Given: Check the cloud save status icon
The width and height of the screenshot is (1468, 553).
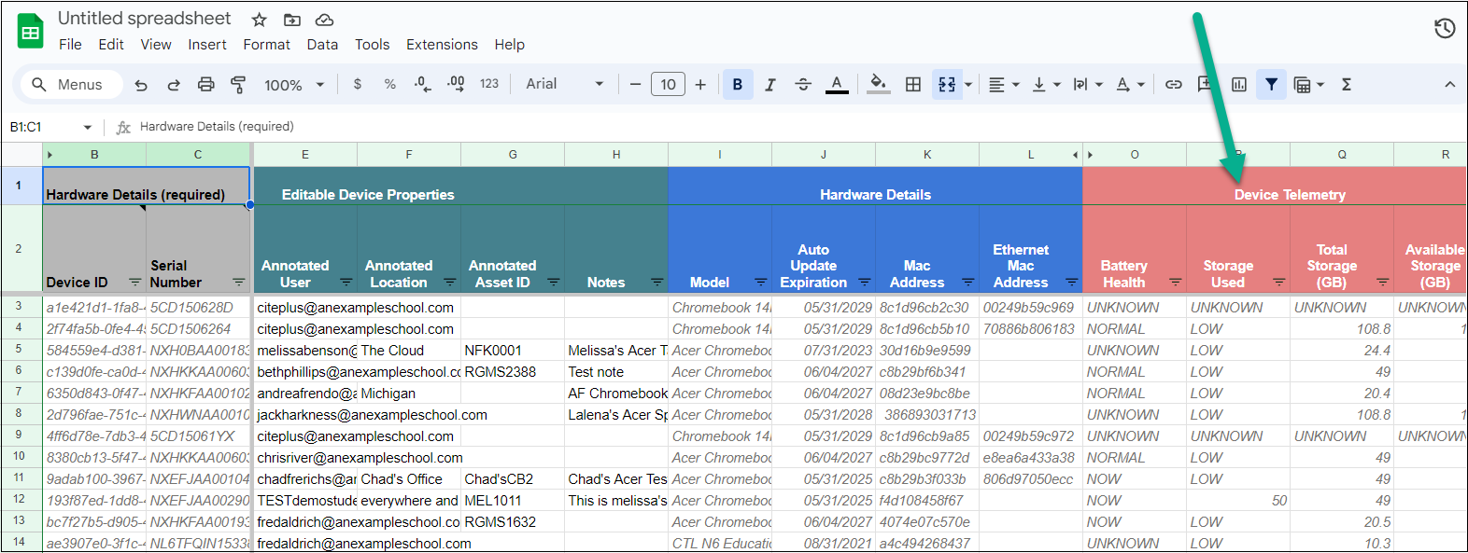Looking at the screenshot, I should pos(324,20).
